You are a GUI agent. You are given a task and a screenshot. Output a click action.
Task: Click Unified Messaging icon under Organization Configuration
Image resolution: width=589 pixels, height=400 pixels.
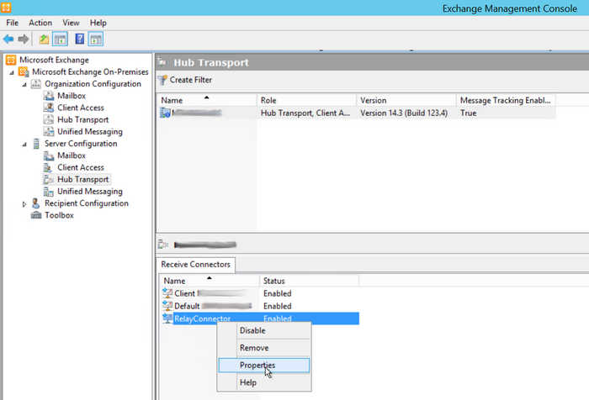[49, 132]
